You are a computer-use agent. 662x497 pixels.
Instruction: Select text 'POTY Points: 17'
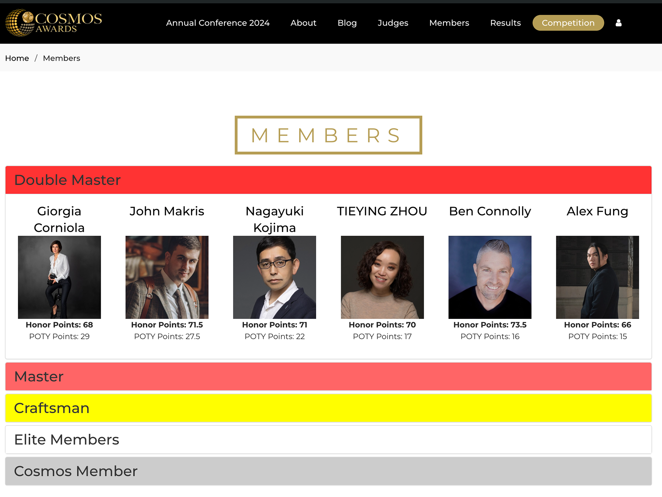point(382,337)
